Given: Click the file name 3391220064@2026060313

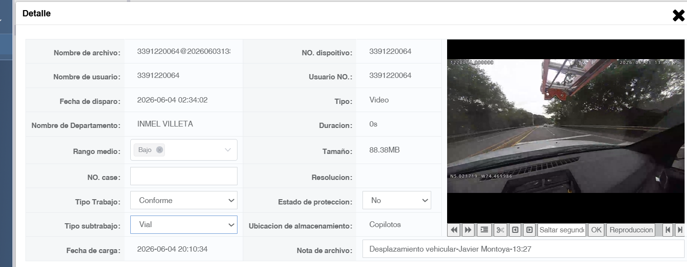Looking at the screenshot, I should 184,51.
